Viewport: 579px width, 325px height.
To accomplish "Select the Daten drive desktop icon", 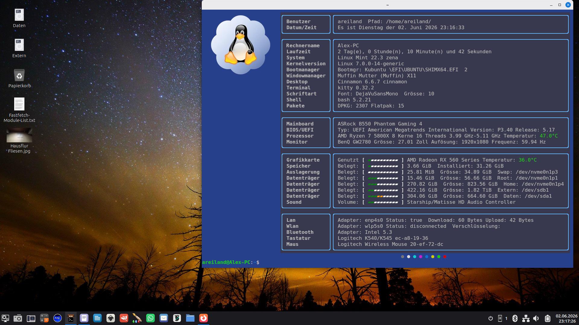I will point(19,18).
